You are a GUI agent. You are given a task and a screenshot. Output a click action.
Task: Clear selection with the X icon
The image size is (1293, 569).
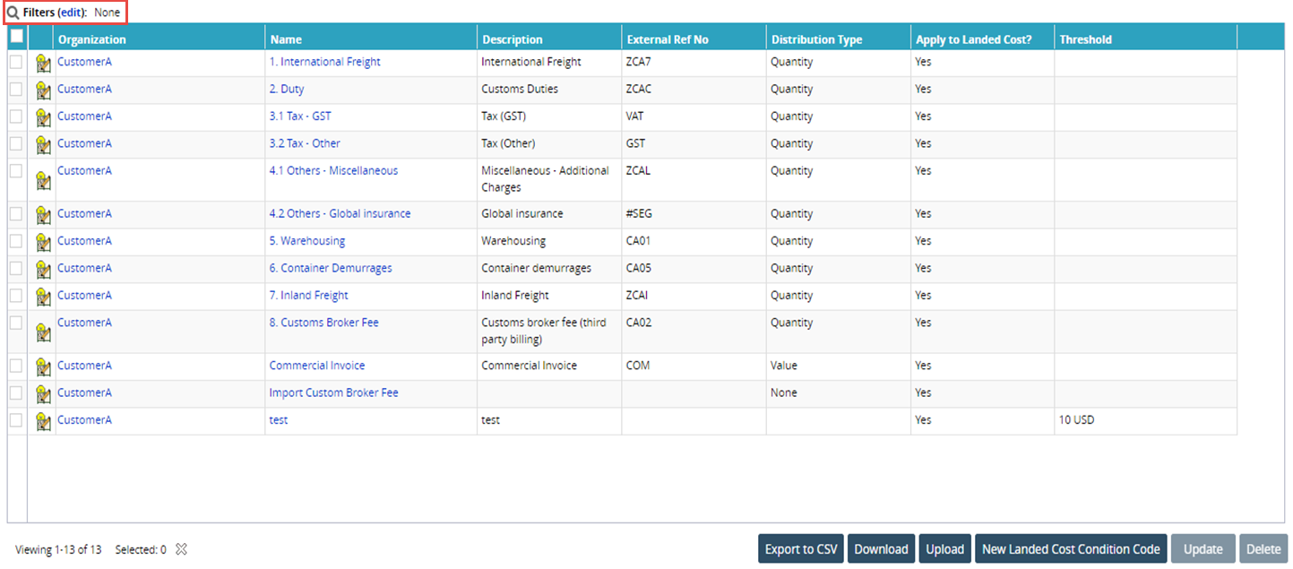click(181, 549)
